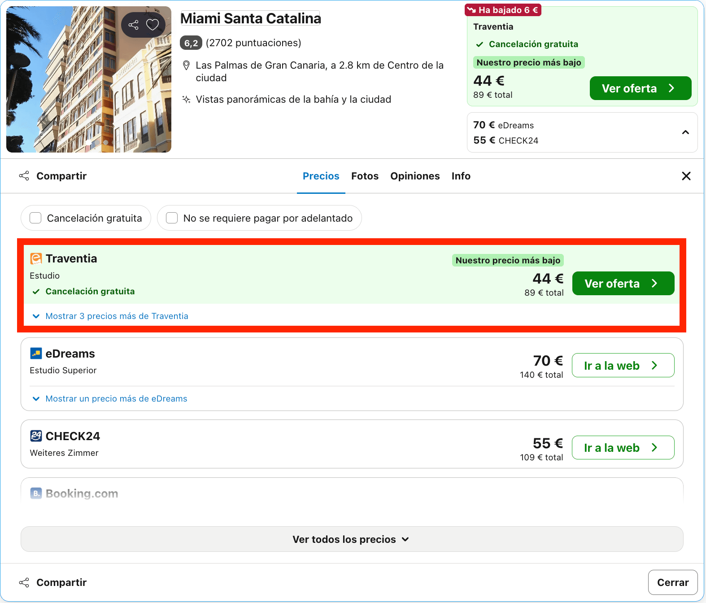Click the share icon on hotel photo
This screenshot has width=706, height=603.
click(x=133, y=25)
